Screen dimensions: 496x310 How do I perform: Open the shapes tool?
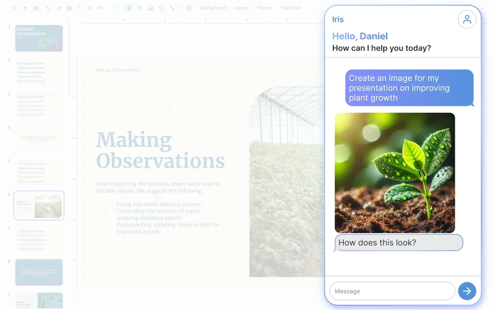pos(162,8)
